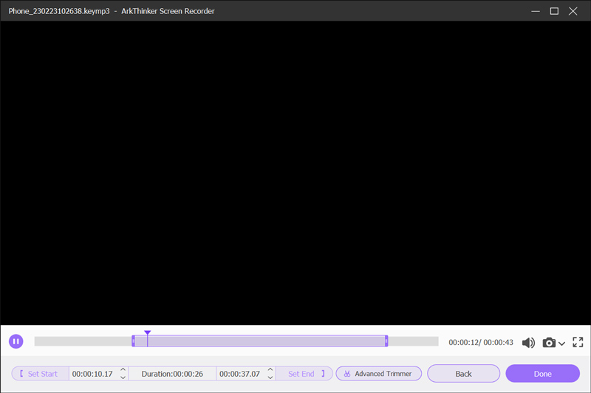Click the Done button

tap(542, 373)
